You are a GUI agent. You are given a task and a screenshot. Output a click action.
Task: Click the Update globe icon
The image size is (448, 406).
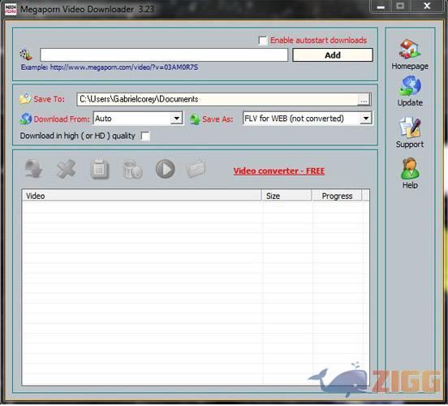[410, 85]
